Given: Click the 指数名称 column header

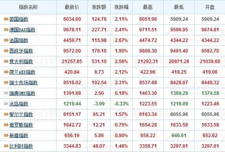Looking at the screenshot, I should tap(28, 7).
